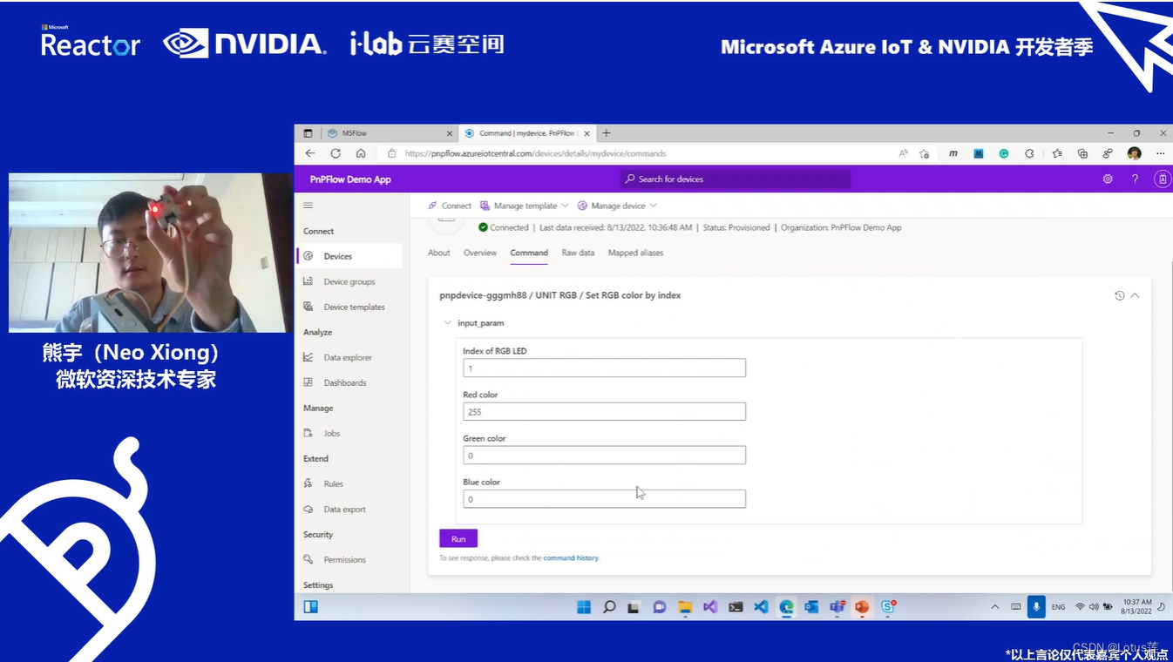
Task: Add page to favorites star icon
Action: [925, 153]
